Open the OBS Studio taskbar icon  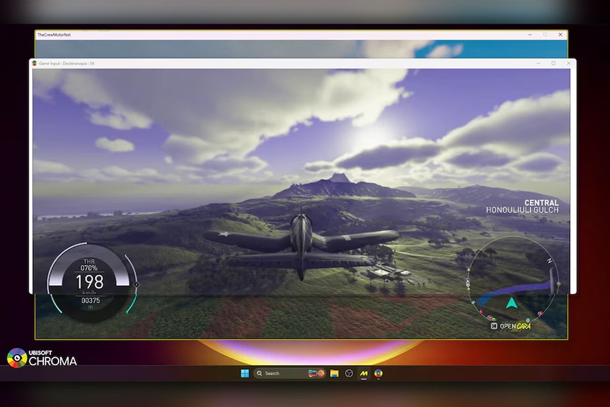tap(349, 373)
